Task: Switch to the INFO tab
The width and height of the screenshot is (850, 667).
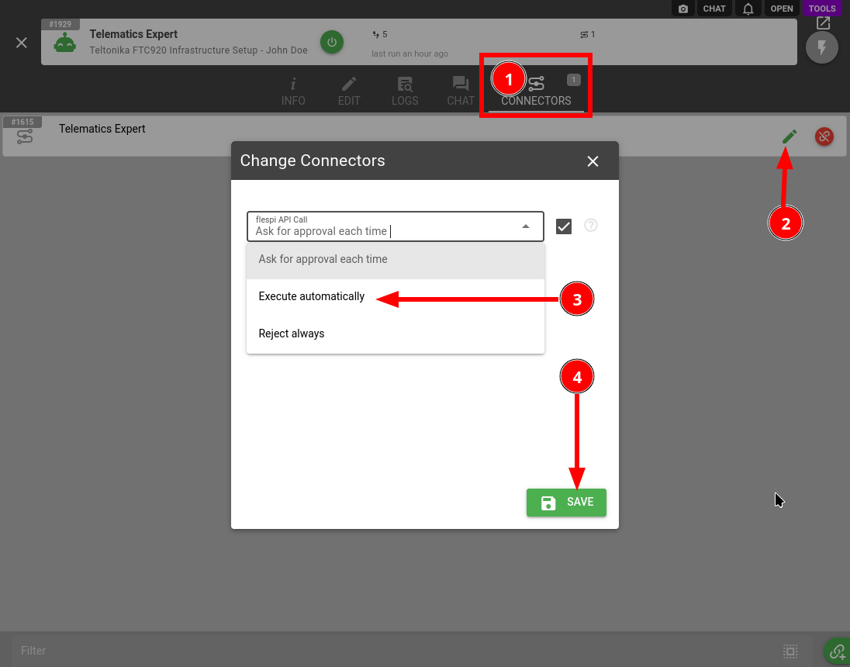Action: [292, 91]
